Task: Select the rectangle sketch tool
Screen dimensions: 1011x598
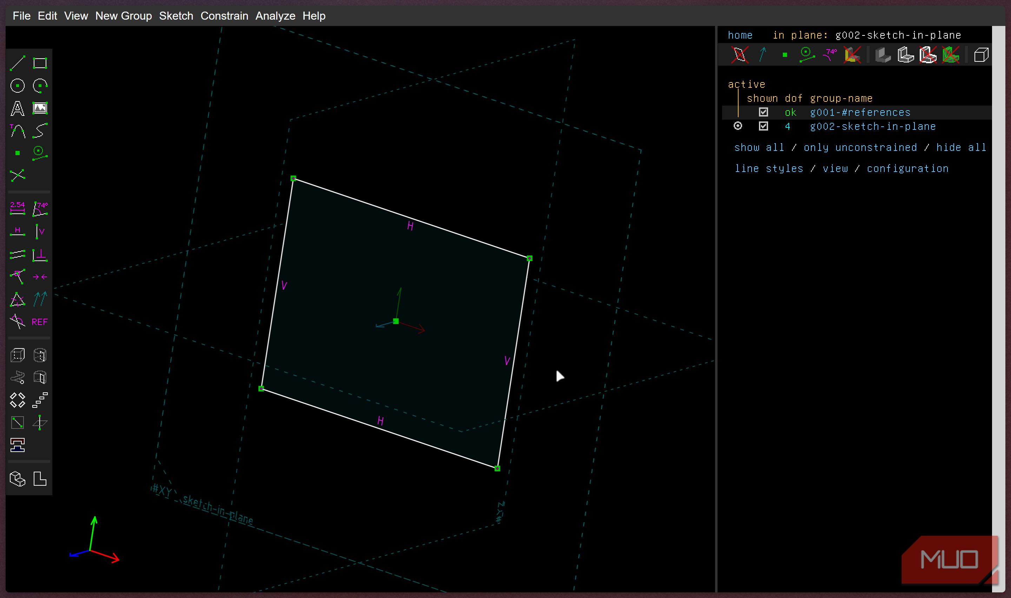Action: click(x=40, y=63)
